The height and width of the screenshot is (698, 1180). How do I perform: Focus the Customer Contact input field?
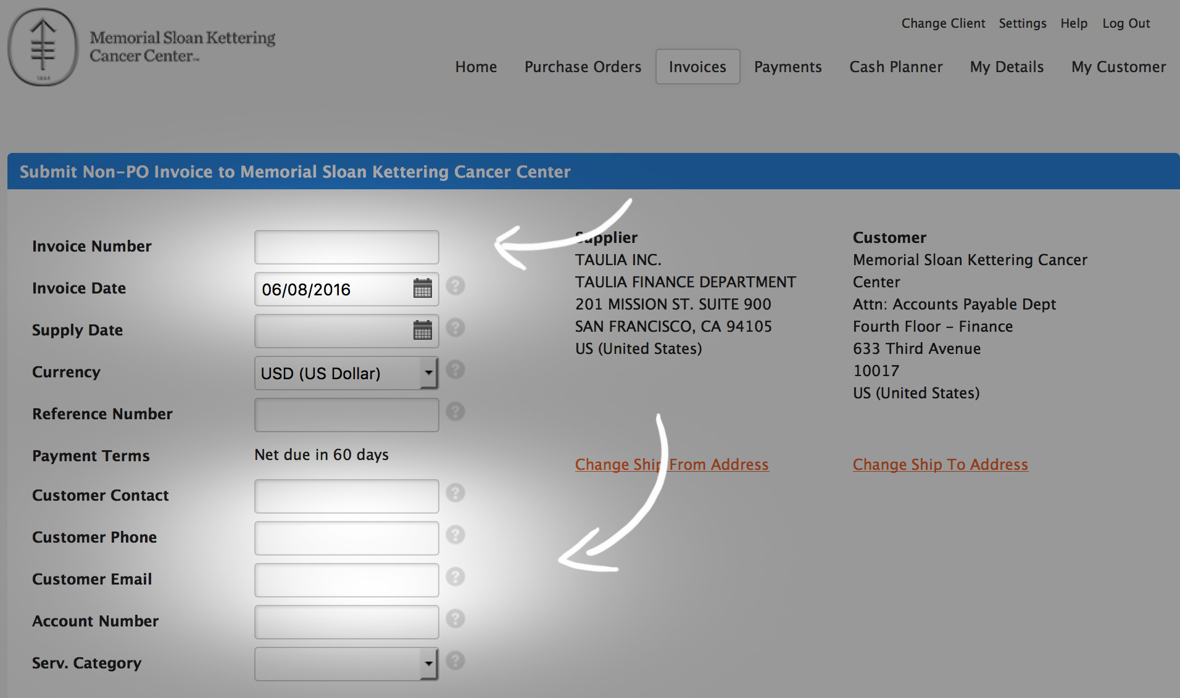click(346, 496)
